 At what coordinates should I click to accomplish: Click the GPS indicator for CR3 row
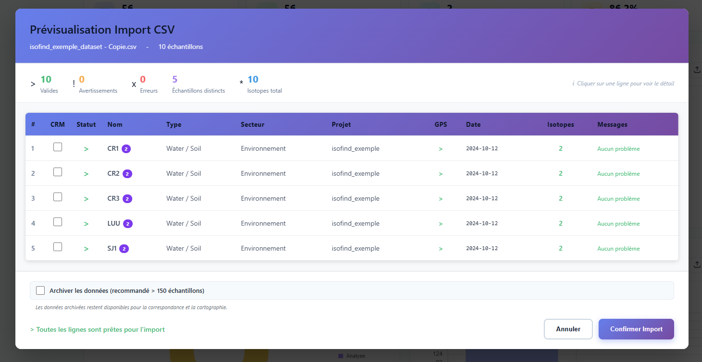(x=440, y=199)
